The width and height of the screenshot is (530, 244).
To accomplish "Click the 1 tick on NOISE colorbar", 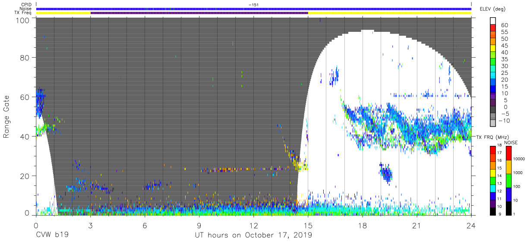I will point(514,214).
